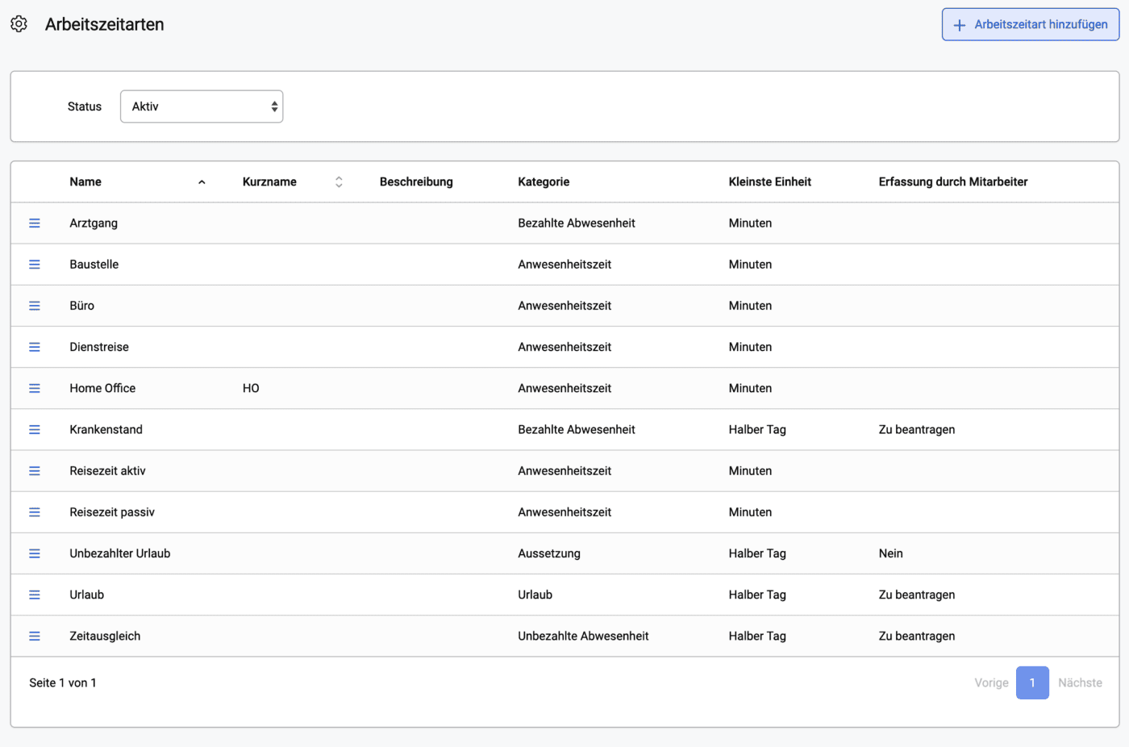The image size is (1129, 747).
Task: Click Zu beantragen in Zeitausgleich row
Action: click(x=917, y=636)
